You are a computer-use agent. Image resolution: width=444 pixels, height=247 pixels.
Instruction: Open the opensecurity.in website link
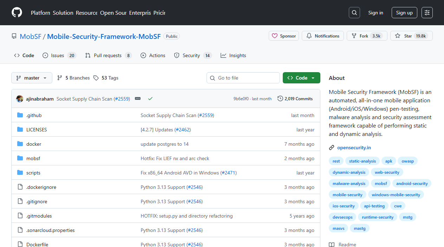pos(354,148)
